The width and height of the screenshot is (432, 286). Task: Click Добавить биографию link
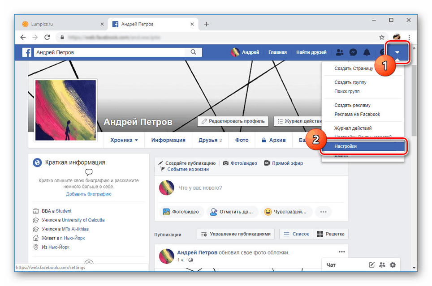coord(89,194)
